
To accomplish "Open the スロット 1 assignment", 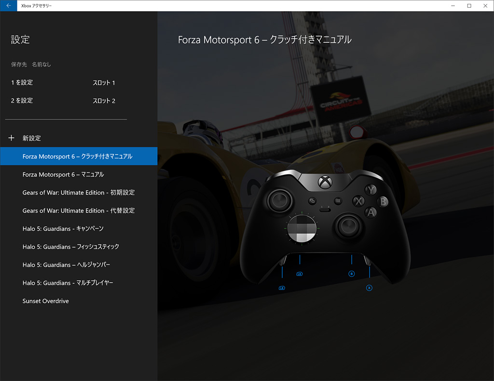I will pyautogui.click(x=104, y=83).
